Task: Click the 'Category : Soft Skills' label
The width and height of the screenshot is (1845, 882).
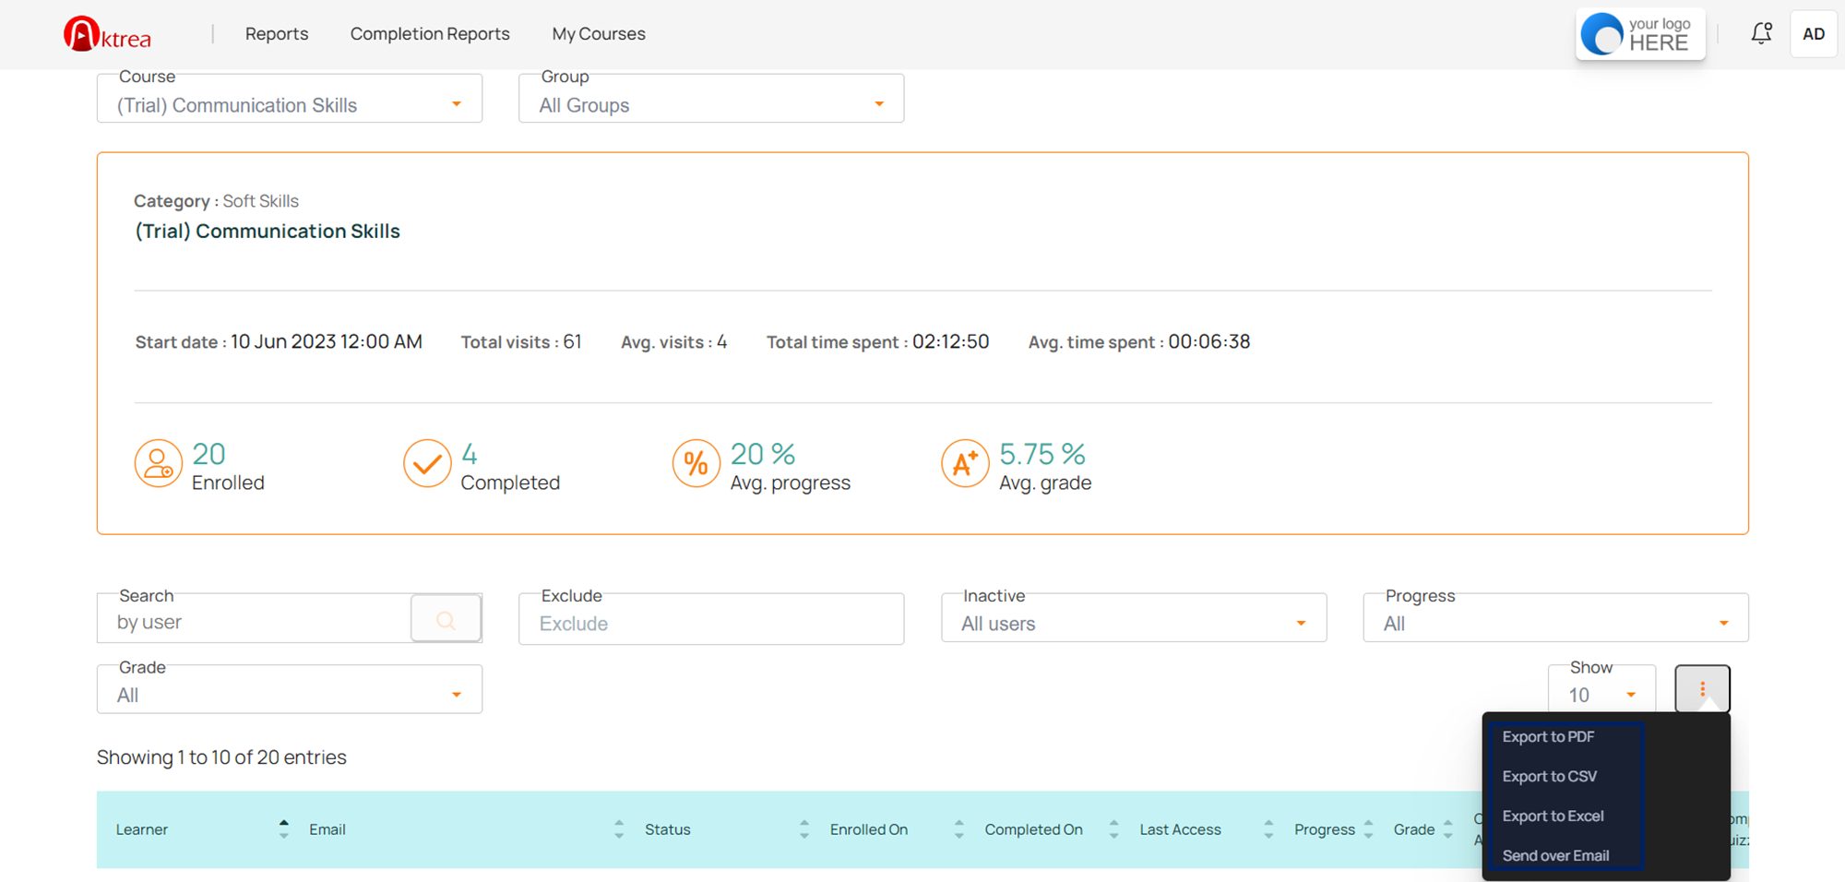Action: click(216, 201)
